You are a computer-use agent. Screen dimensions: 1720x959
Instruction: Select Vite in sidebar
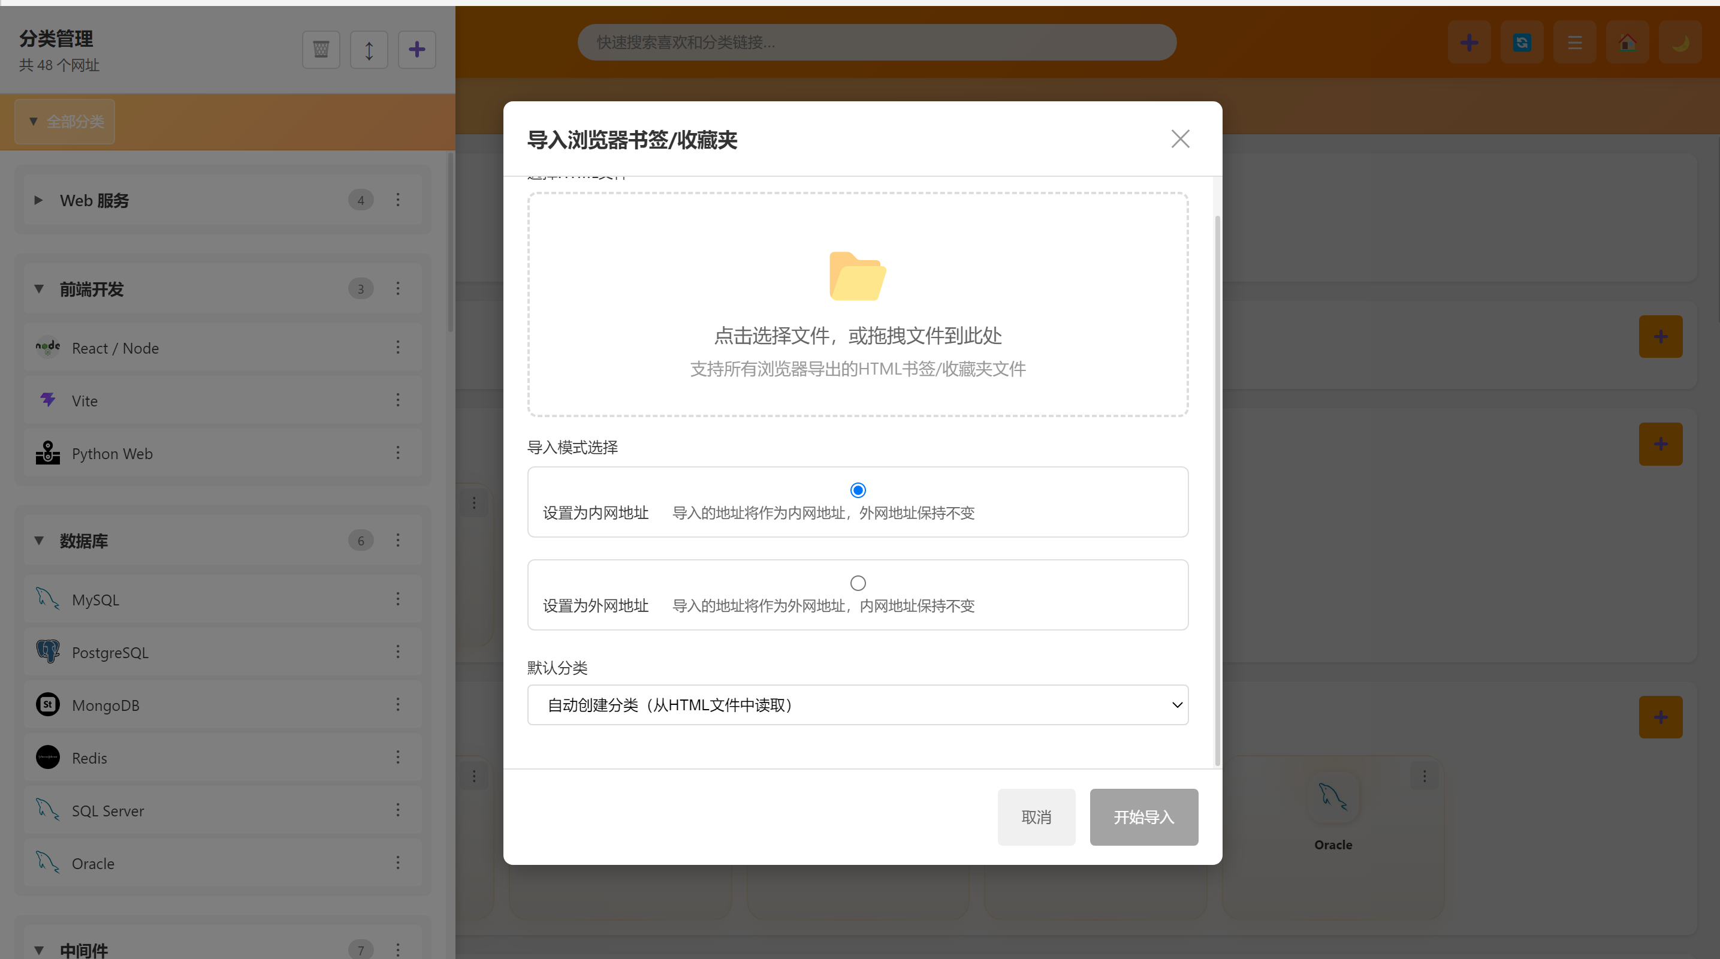[x=222, y=401]
